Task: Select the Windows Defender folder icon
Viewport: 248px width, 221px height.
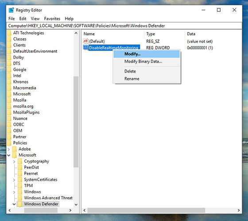Action: tap(20, 204)
